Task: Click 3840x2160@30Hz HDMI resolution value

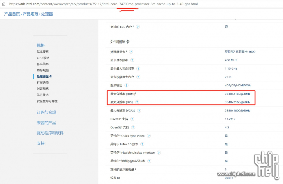Action: (x=237, y=94)
